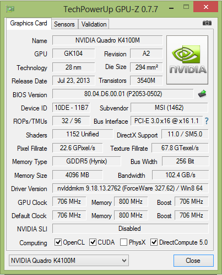222x275 pixels.
Task: Enable the PhysX checkbox
Action: 123,242
